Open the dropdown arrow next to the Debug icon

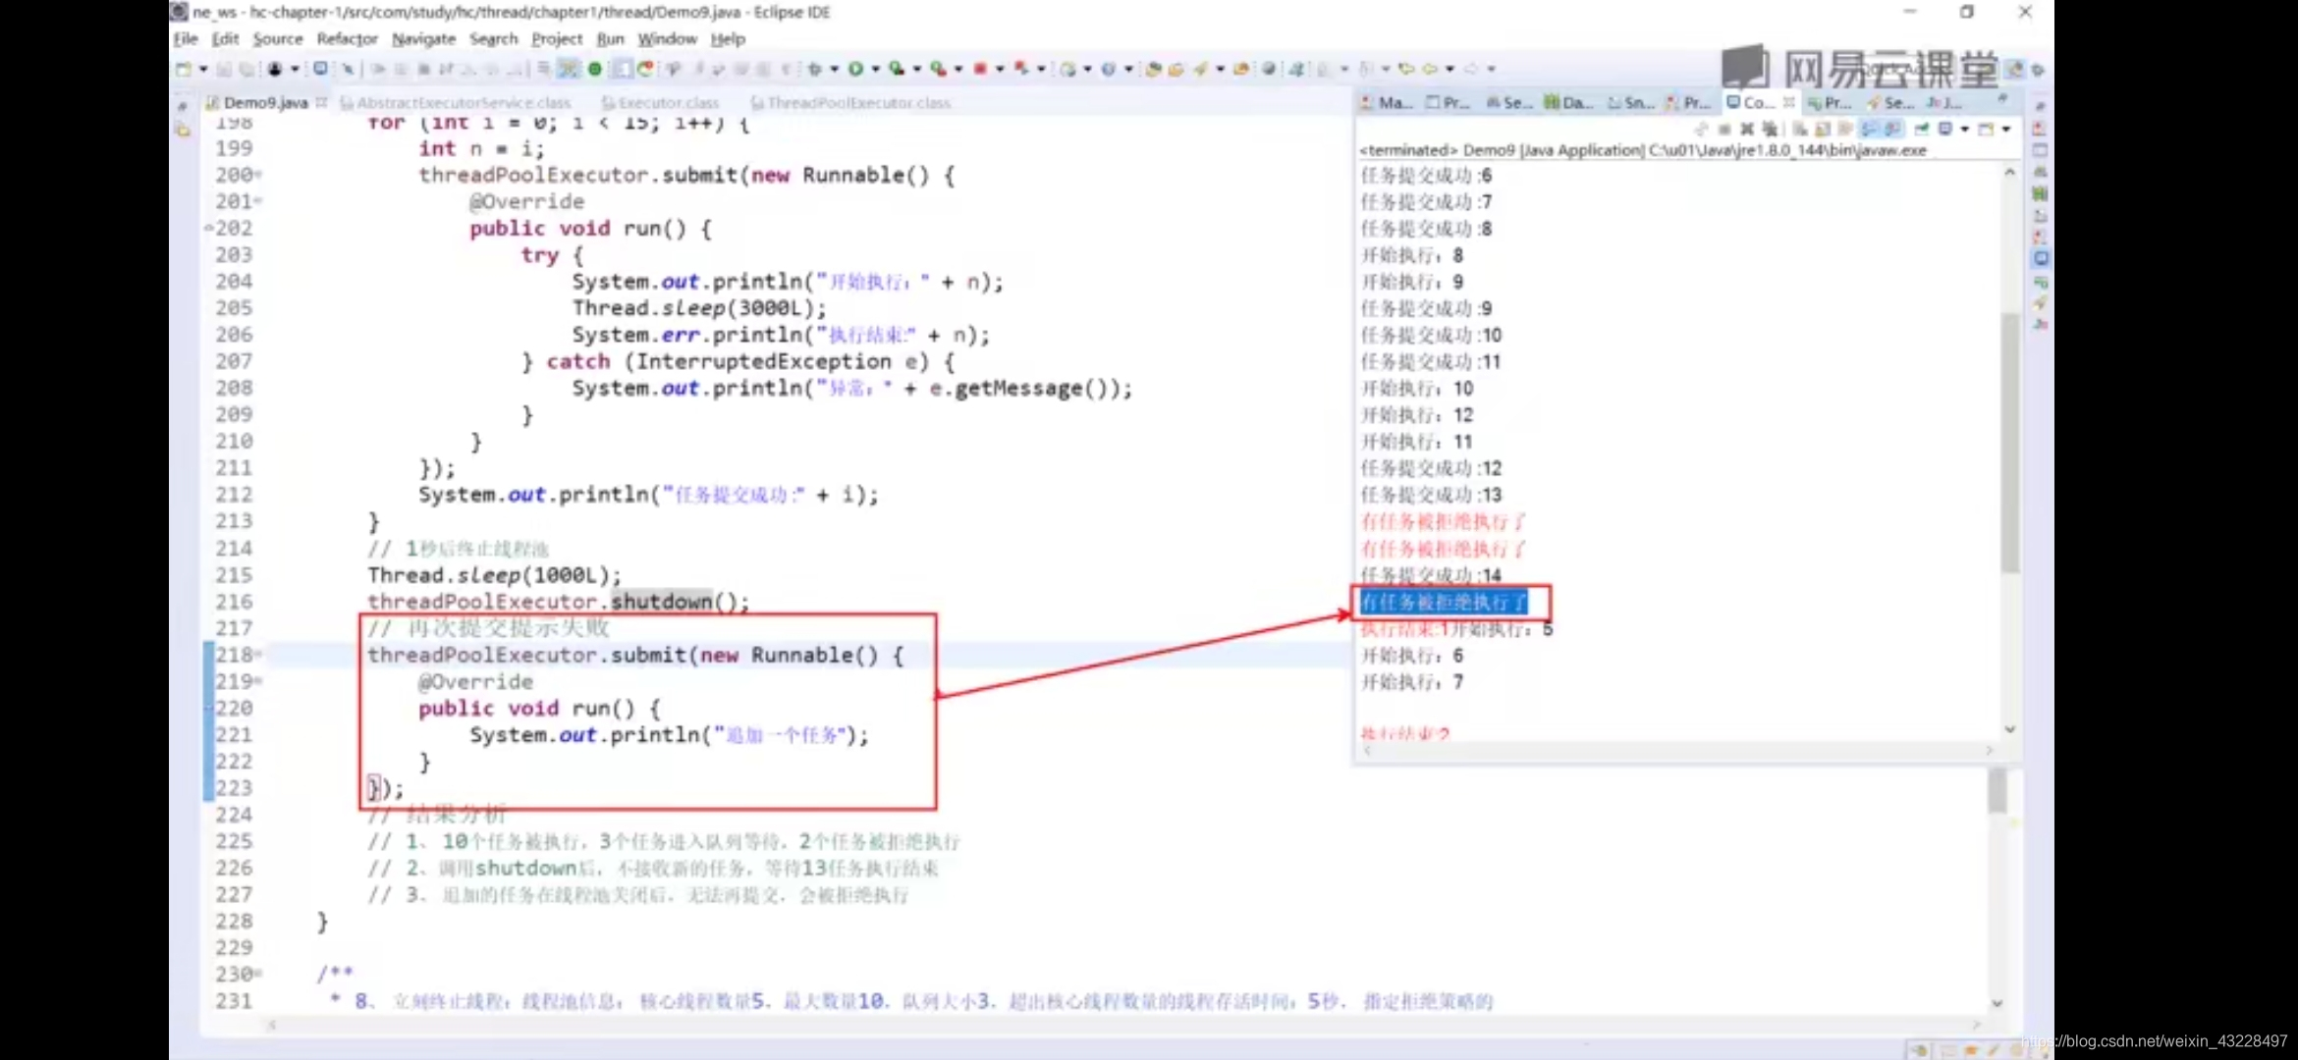[834, 69]
